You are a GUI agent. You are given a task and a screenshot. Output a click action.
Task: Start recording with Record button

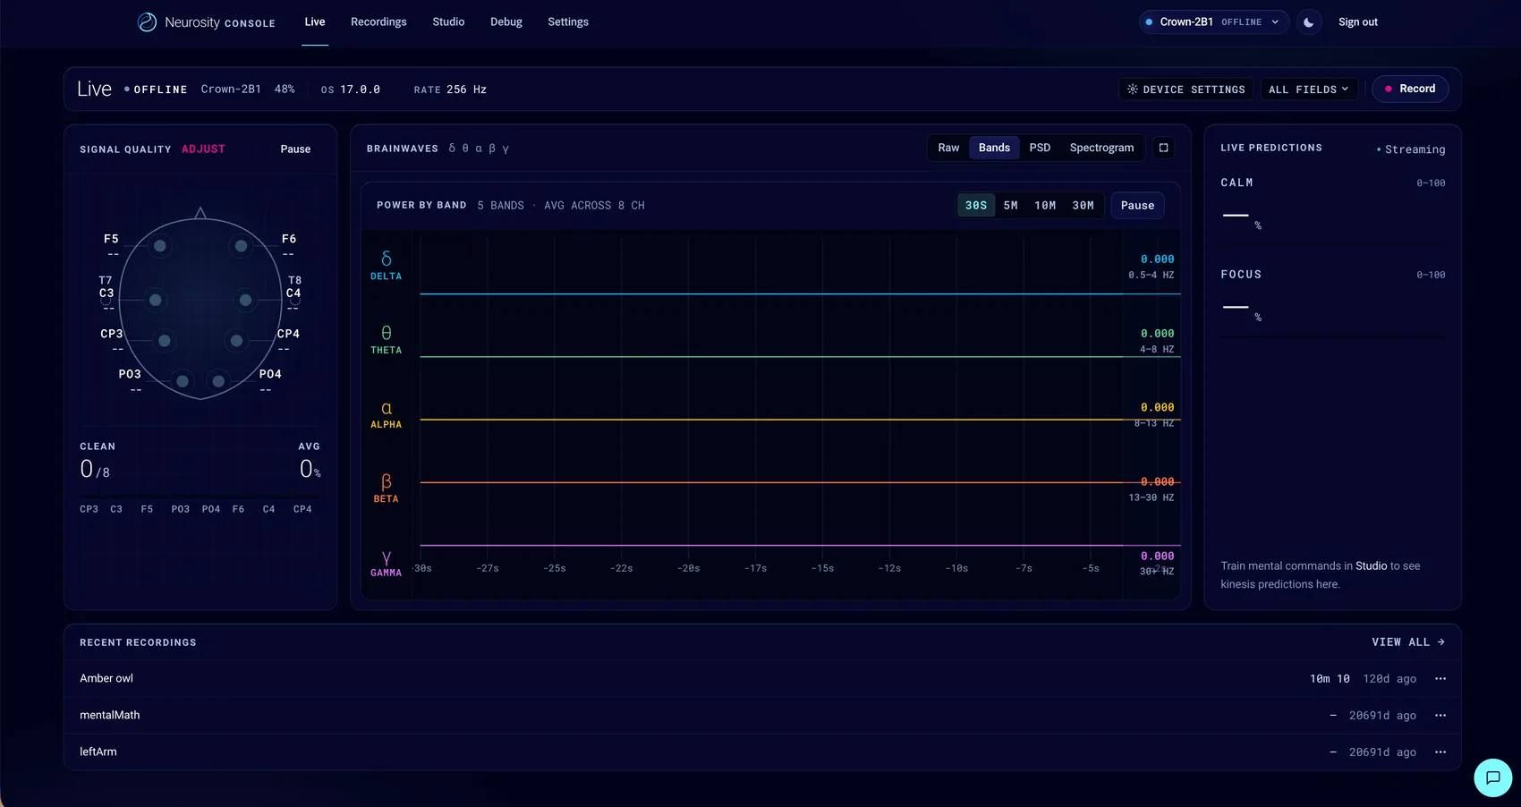(x=1410, y=89)
